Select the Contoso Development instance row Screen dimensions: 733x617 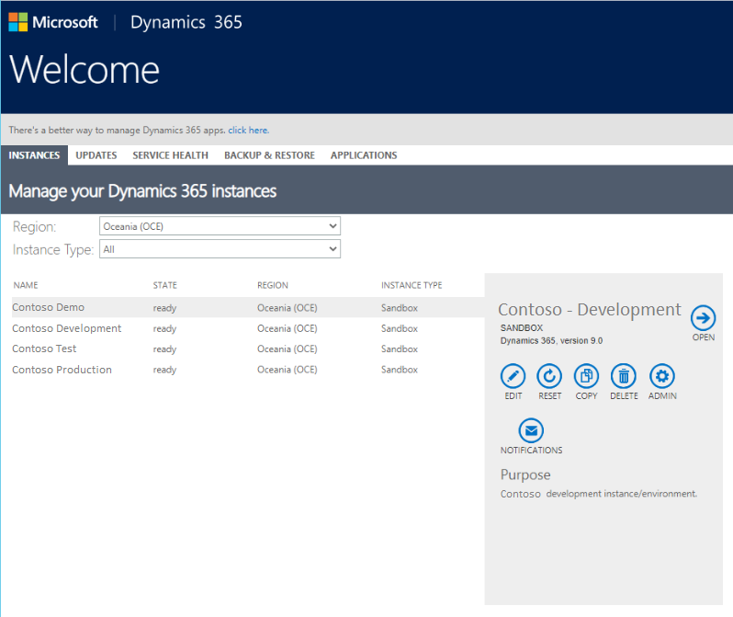pyautogui.click(x=248, y=328)
